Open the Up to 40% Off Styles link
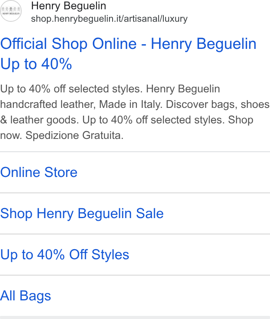The image size is (270, 319). tap(65, 255)
